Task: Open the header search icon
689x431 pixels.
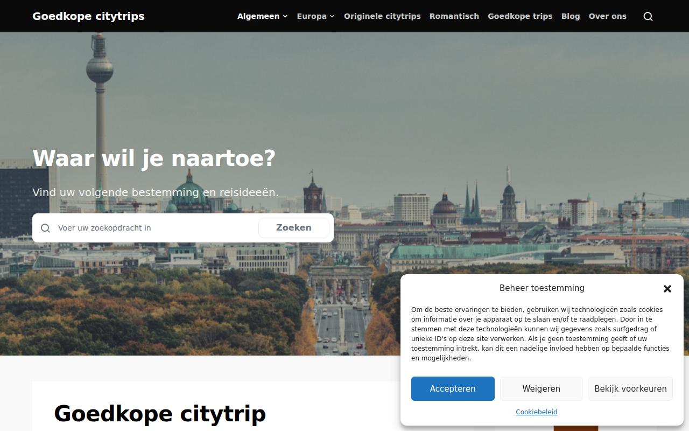Action: point(648,16)
